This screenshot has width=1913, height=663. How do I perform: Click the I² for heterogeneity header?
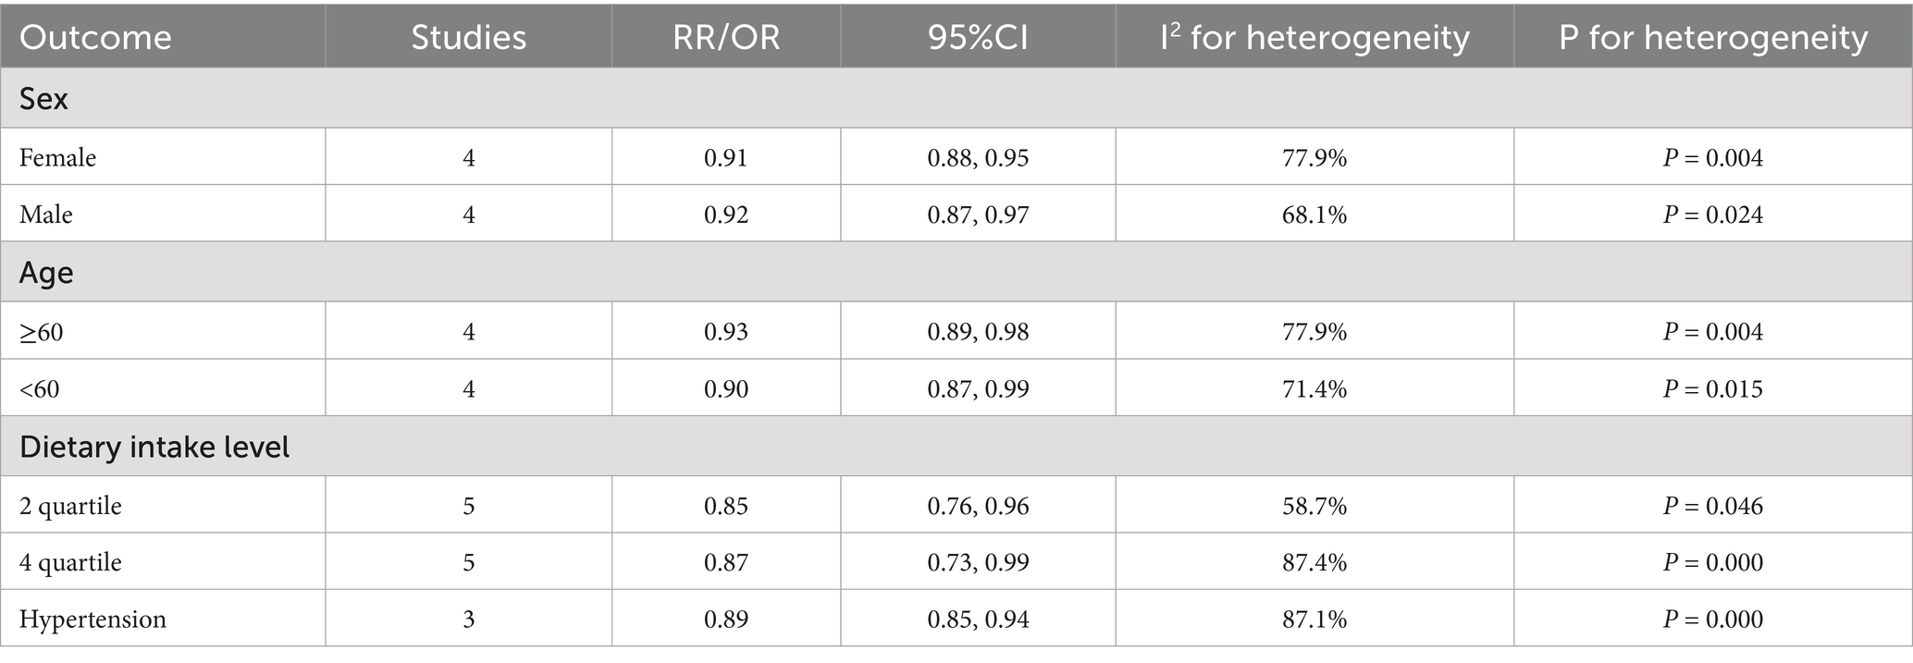point(1314,37)
